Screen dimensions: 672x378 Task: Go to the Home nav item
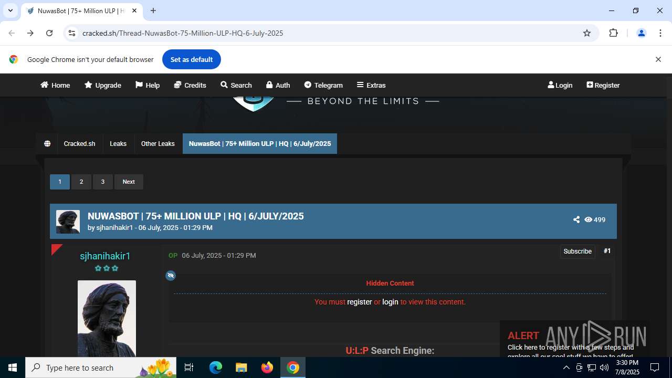tap(55, 85)
